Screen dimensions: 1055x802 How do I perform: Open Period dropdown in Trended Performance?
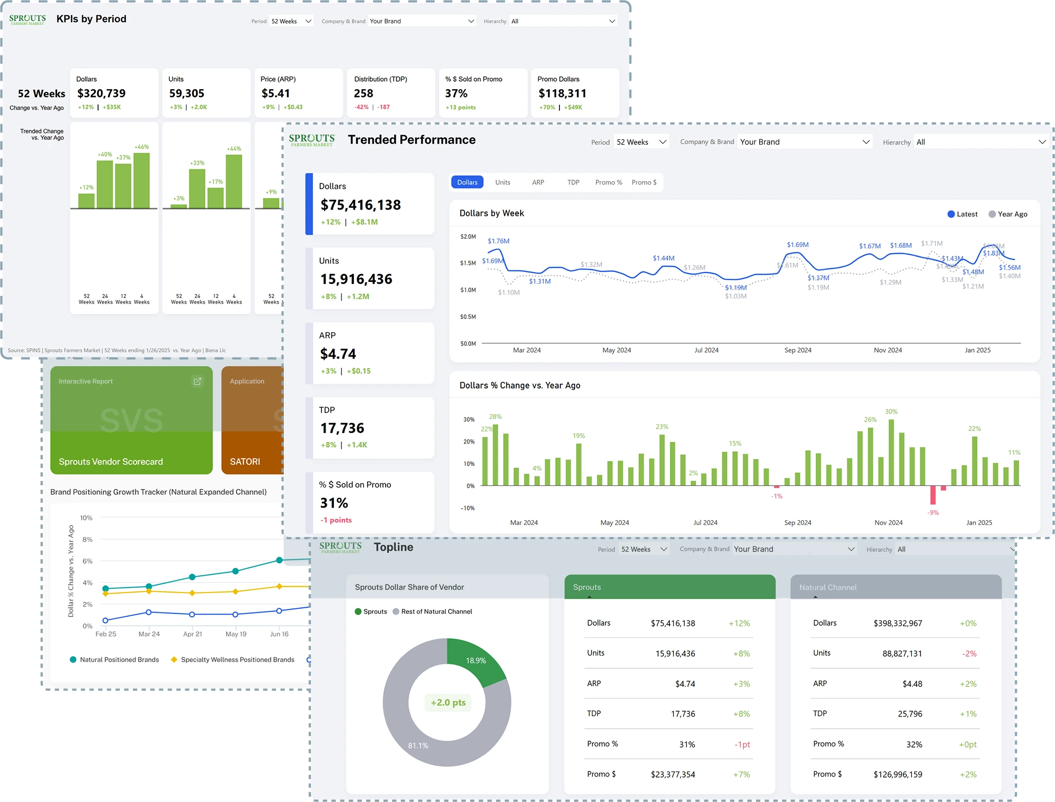(x=642, y=142)
